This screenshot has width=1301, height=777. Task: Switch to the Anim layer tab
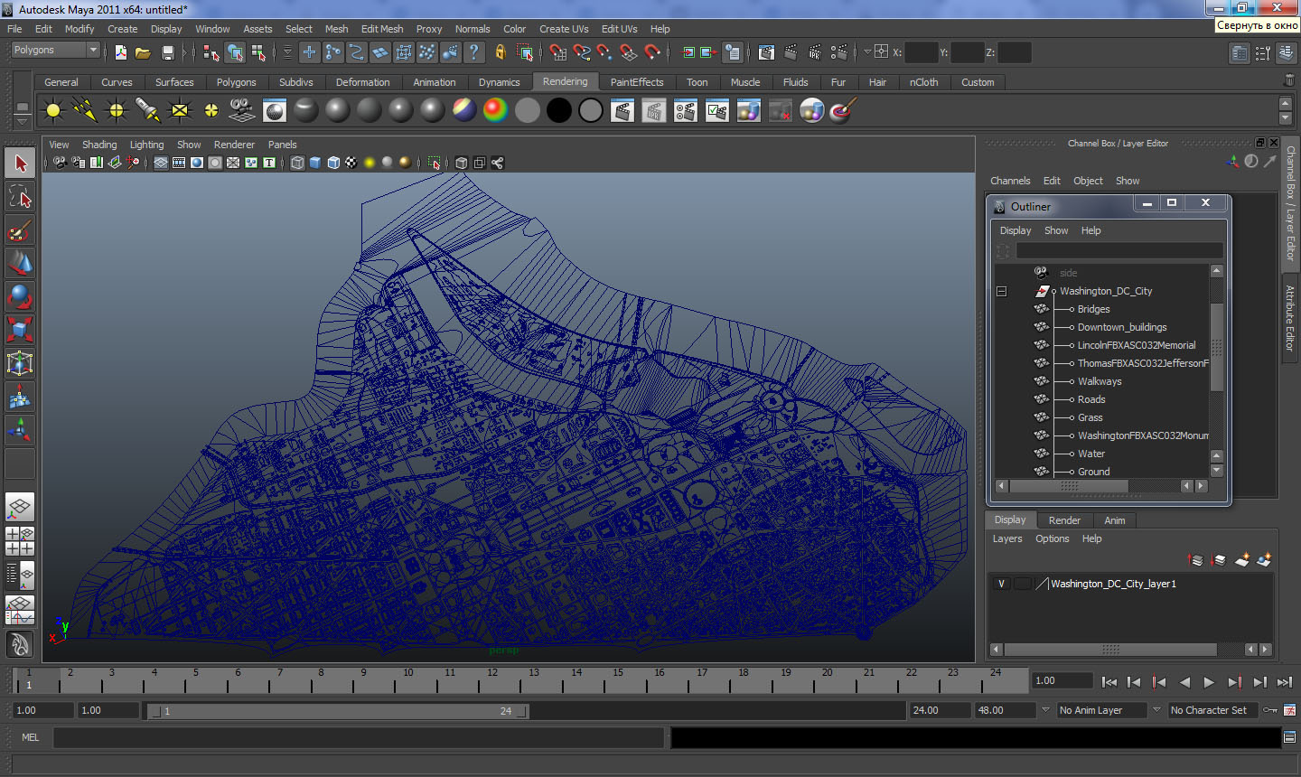[x=1115, y=520]
